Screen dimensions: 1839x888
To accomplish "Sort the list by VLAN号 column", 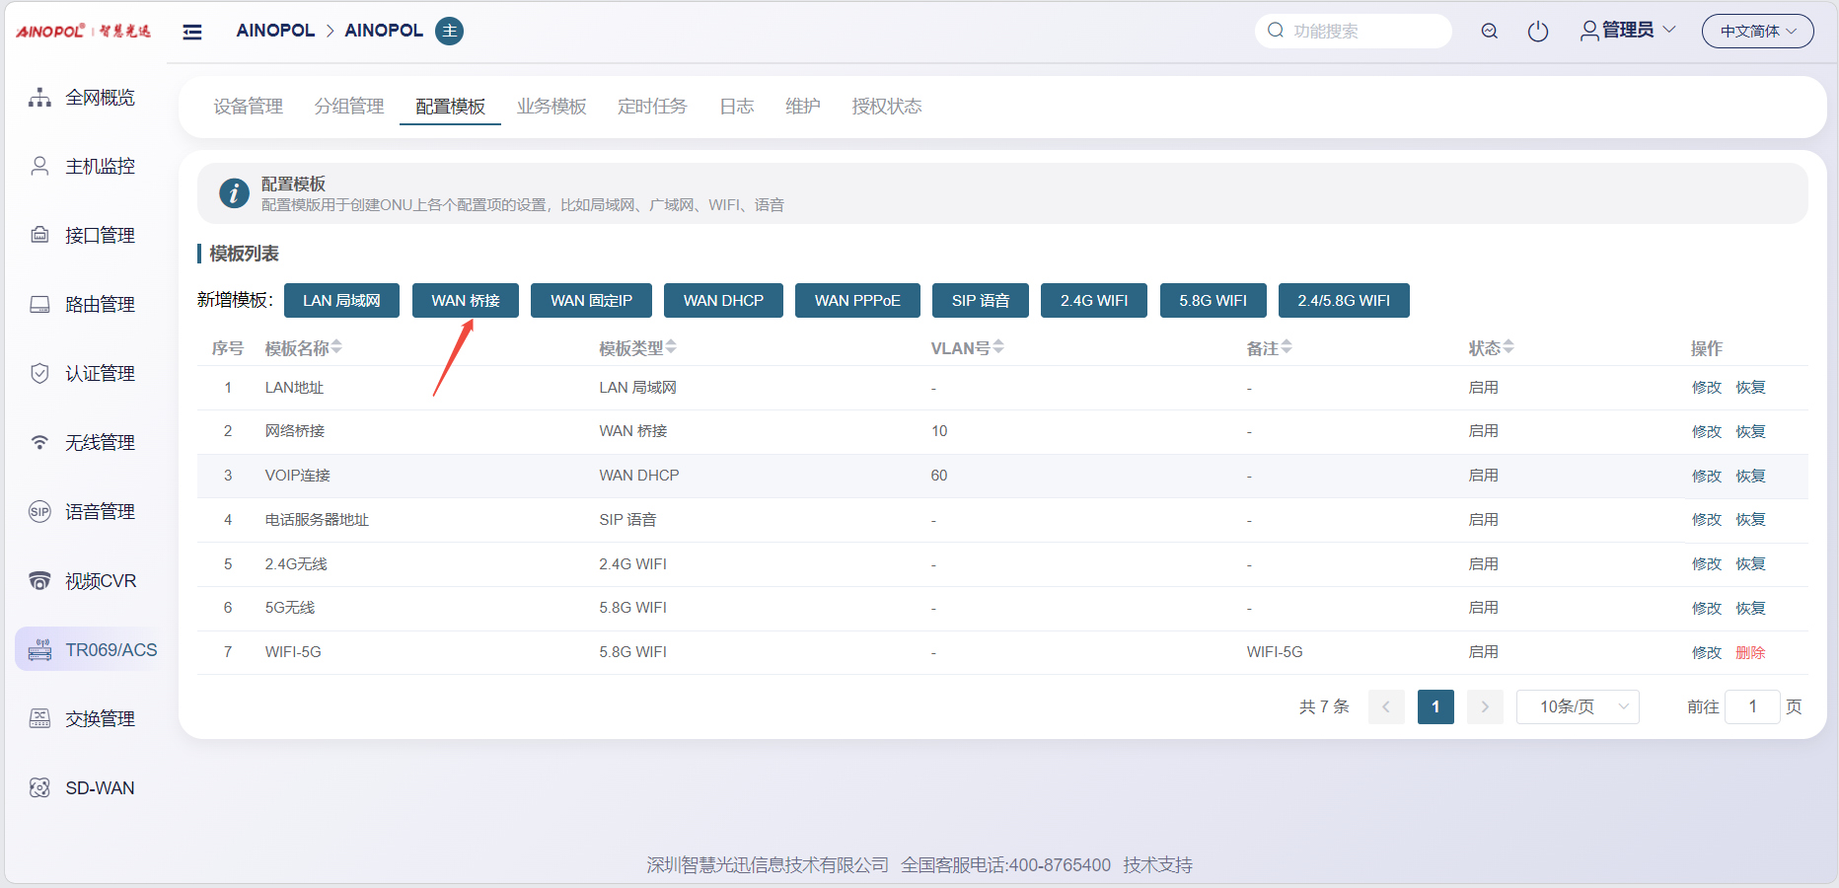I will click(967, 348).
